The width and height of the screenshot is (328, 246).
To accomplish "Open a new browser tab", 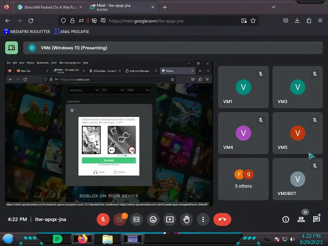I will pos(165,7).
